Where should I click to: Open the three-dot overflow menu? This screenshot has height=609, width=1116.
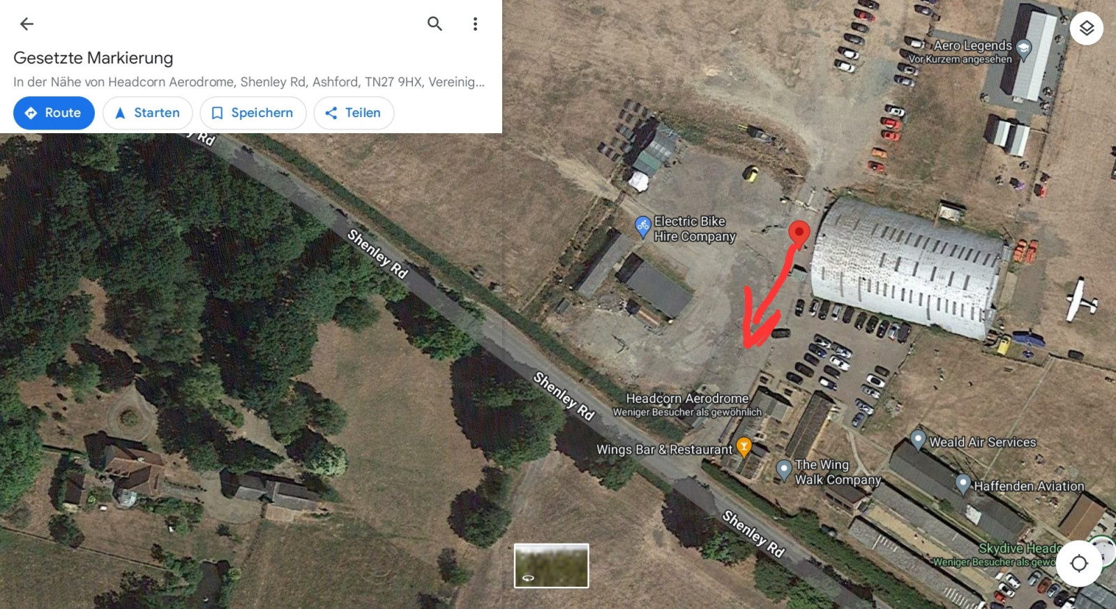[475, 24]
